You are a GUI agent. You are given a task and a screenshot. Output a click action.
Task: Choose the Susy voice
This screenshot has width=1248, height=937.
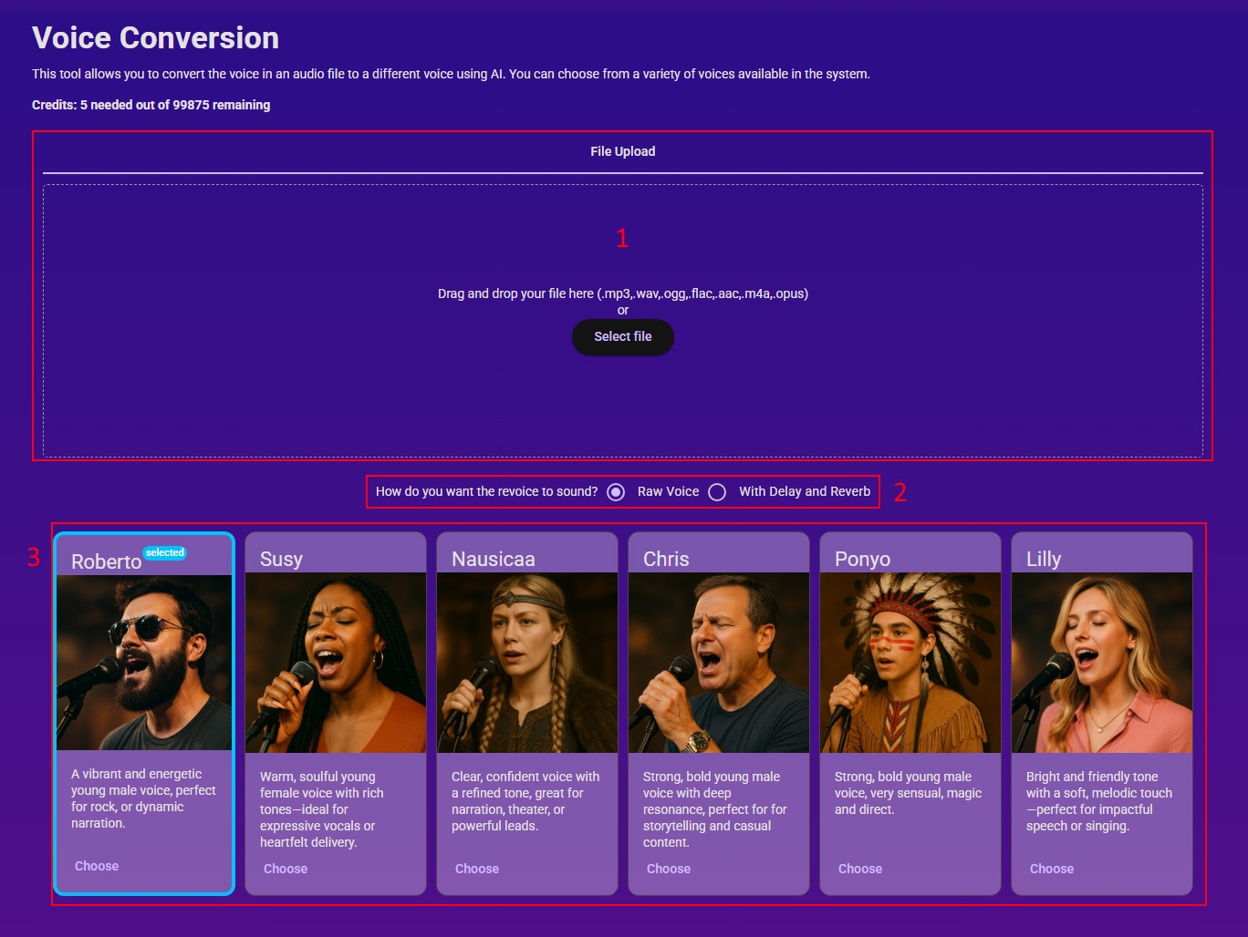tap(286, 869)
